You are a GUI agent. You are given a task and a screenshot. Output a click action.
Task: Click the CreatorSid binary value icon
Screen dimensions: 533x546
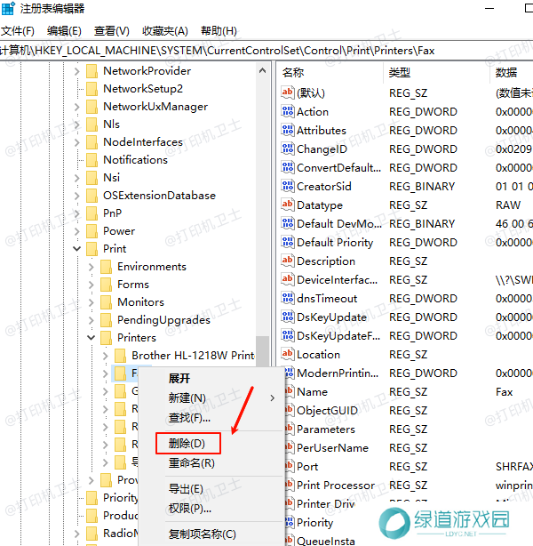(288, 186)
